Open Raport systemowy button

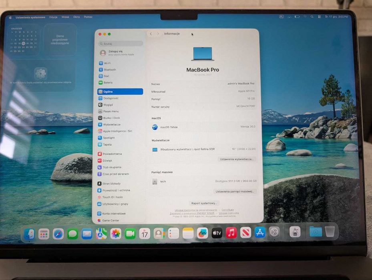point(204,203)
